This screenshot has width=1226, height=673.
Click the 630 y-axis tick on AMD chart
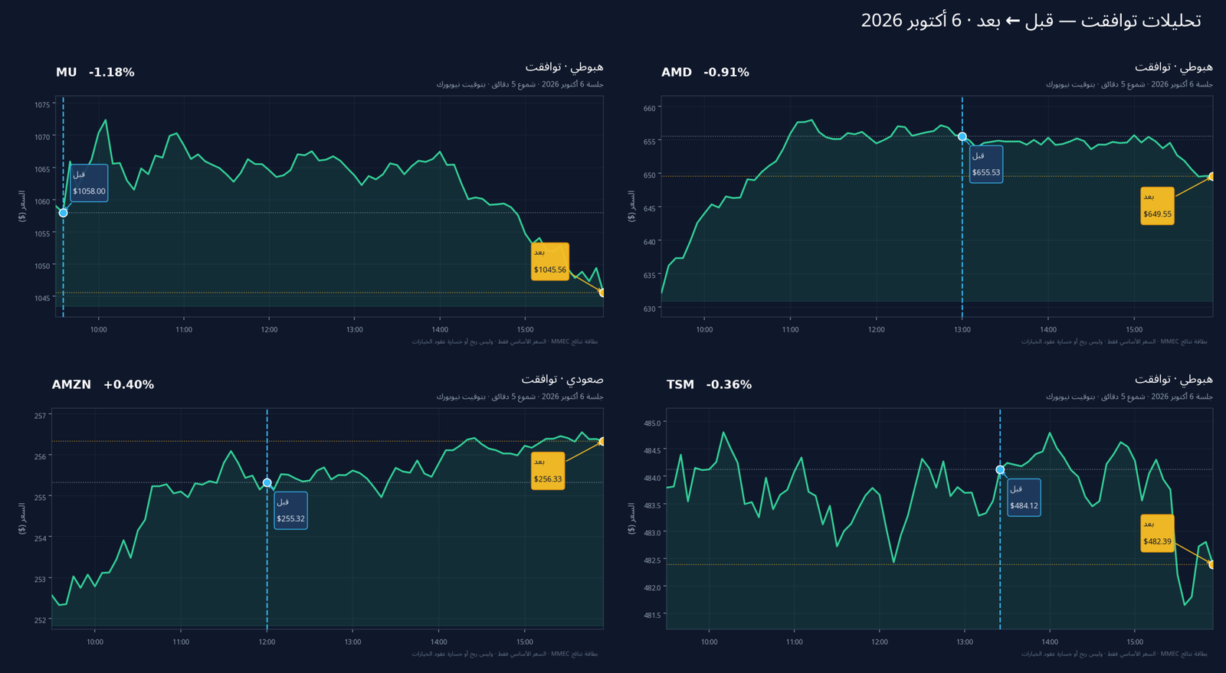click(x=650, y=309)
